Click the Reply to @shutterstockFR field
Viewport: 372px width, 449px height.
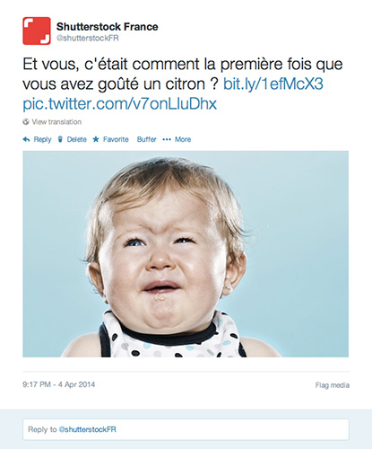[186, 429]
